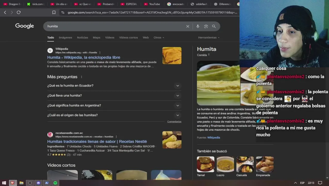Click the ESP language indicator in tray
329x186 pixels.
[x=302, y=183]
